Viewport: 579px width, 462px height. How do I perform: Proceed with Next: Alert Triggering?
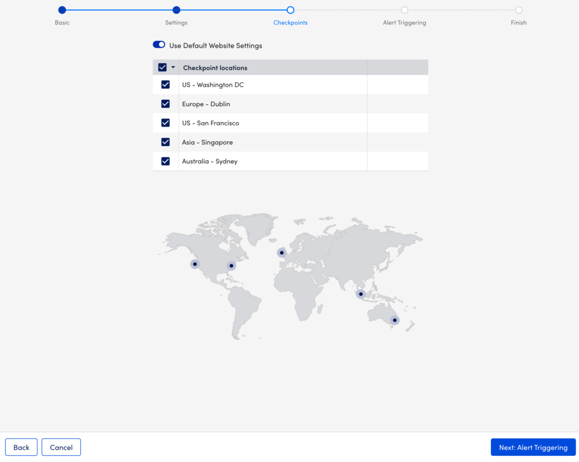[x=533, y=447]
